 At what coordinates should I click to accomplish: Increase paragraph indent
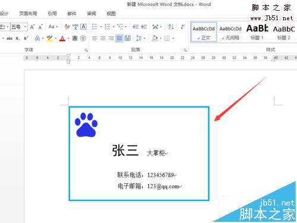pyautogui.click(x=144, y=27)
